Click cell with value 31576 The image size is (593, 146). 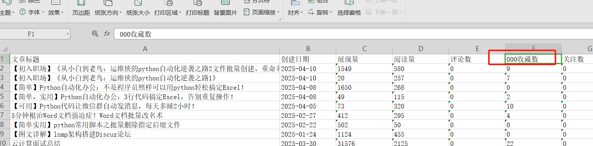364,142
